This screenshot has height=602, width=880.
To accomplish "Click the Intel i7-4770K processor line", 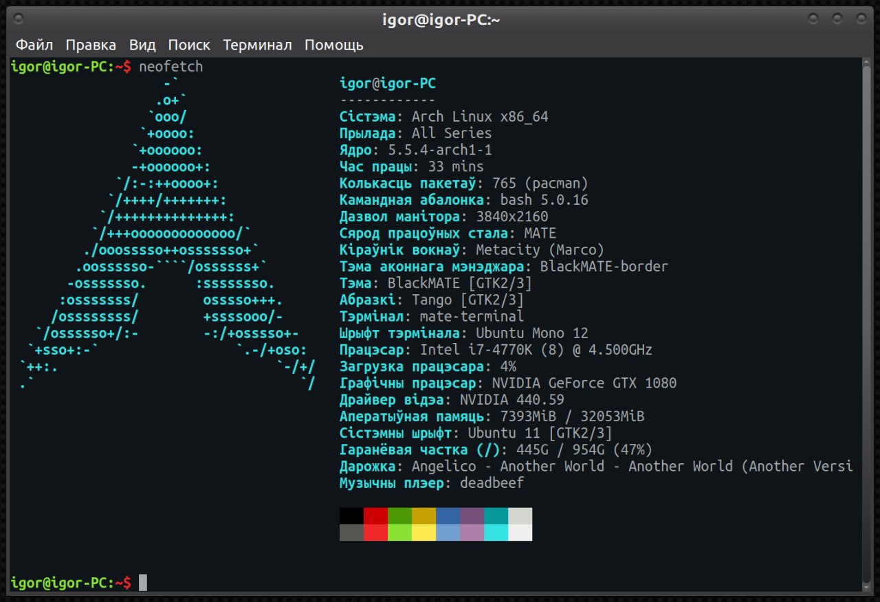I will point(496,350).
